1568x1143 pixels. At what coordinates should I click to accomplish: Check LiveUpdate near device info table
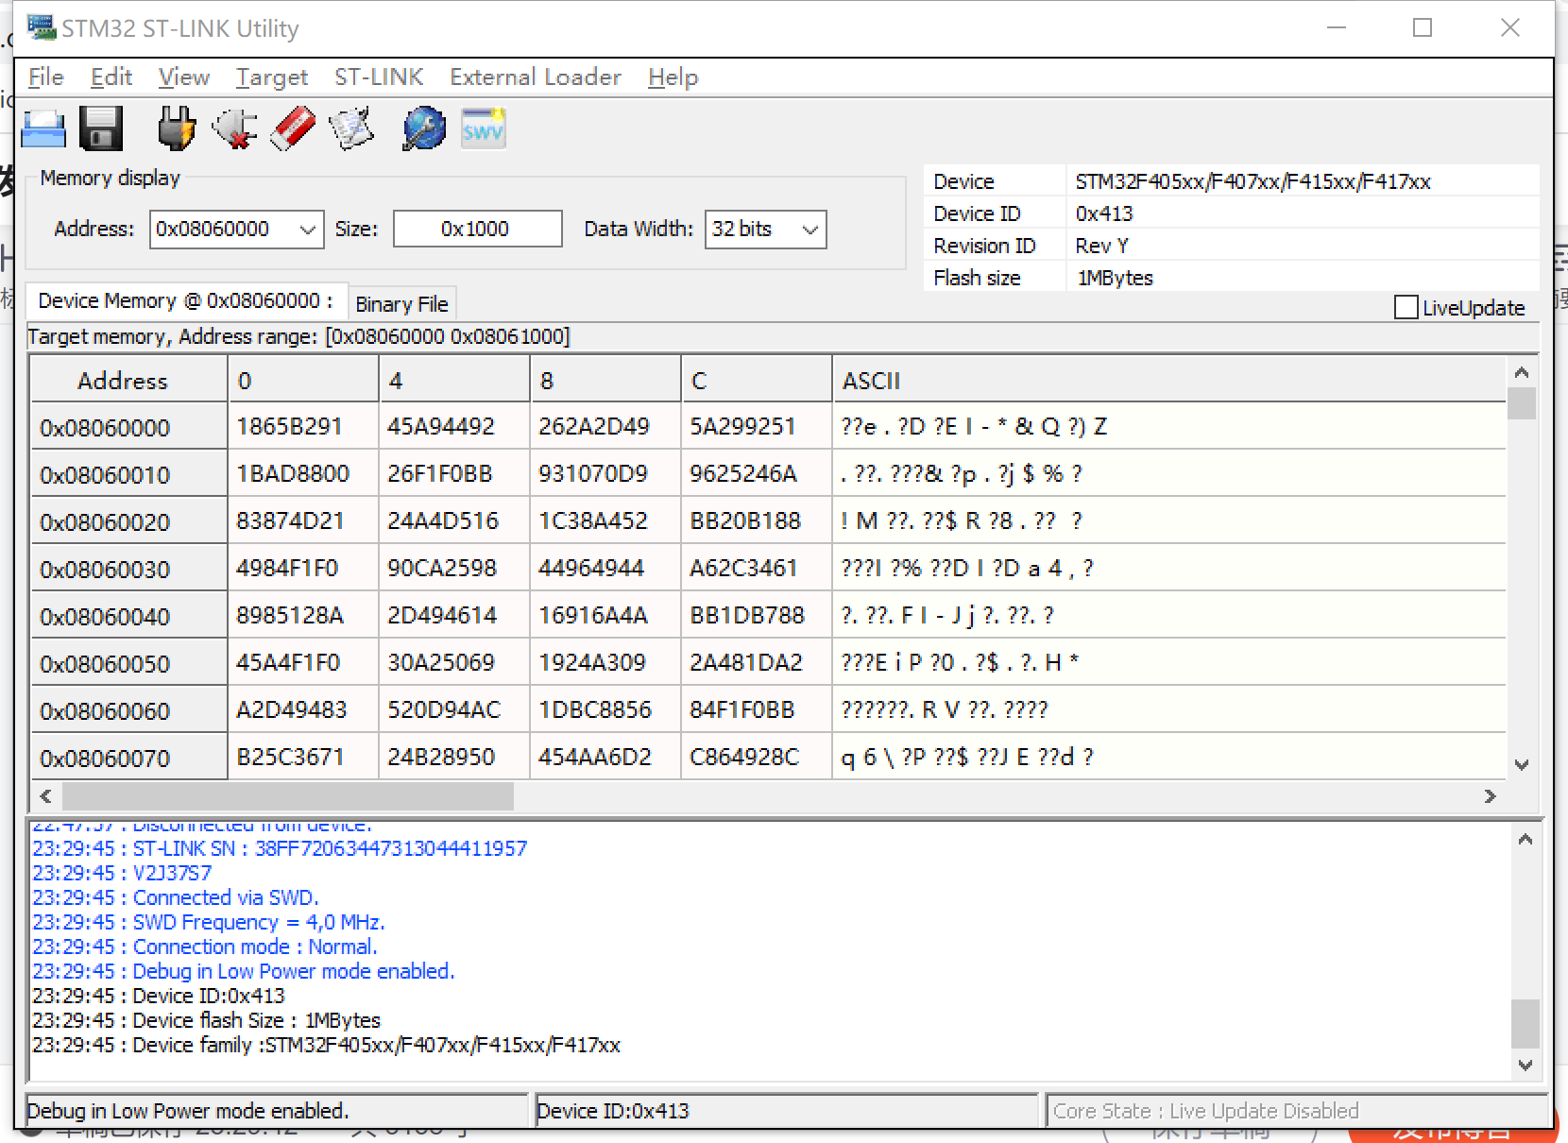point(1406,307)
